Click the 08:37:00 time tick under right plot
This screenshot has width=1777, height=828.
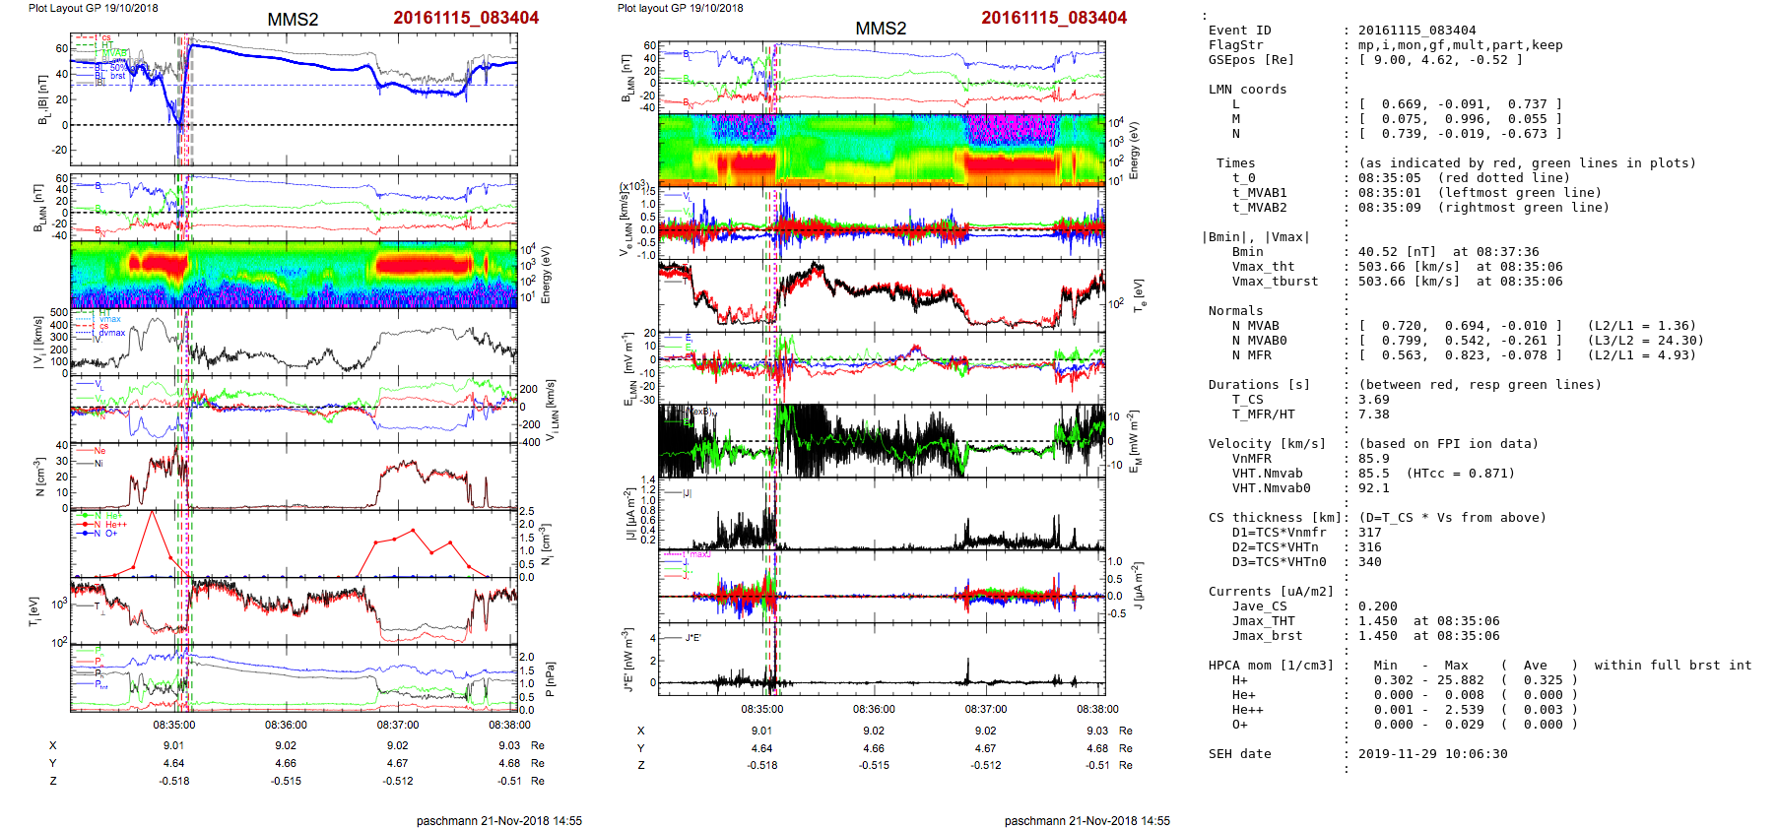pyautogui.click(x=986, y=709)
